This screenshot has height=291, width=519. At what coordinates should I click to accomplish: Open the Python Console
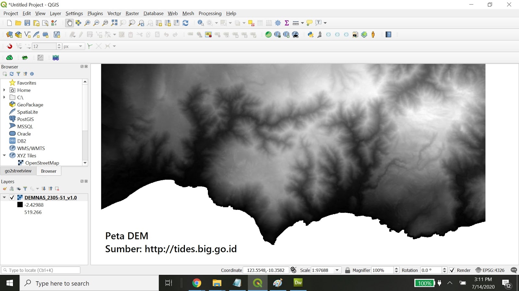point(310,34)
